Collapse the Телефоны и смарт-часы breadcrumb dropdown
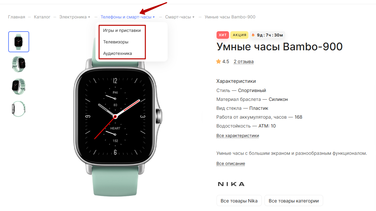This screenshot has height=211, width=376. [x=154, y=17]
